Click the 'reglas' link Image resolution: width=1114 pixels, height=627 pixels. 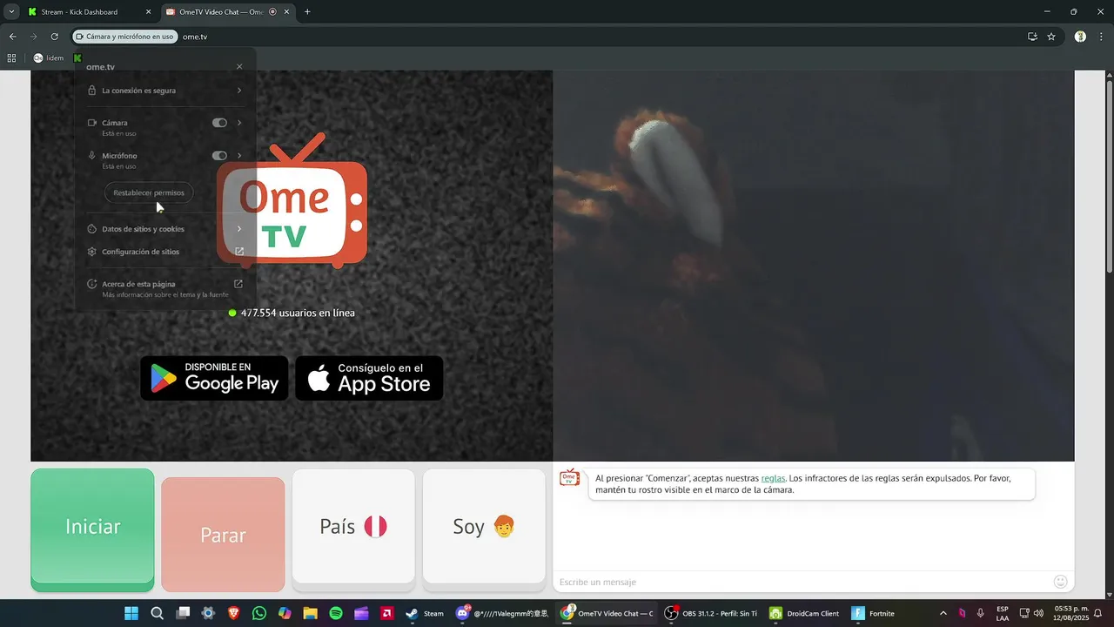pyautogui.click(x=773, y=478)
